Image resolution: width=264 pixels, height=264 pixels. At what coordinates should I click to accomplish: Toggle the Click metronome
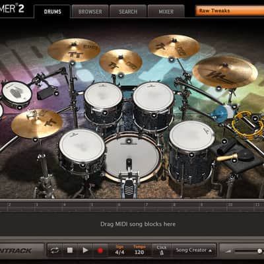162,250
